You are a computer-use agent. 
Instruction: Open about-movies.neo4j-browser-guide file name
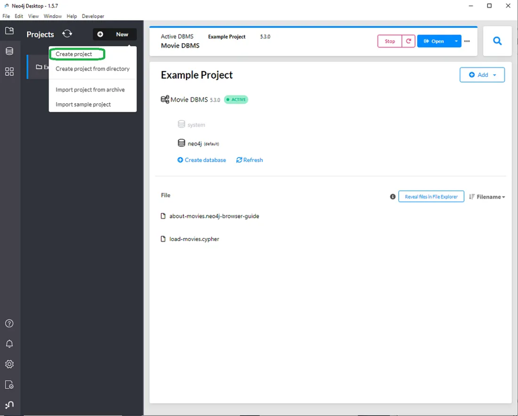click(214, 216)
